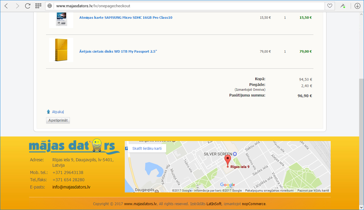
Task: Email info@majasdators.lv from the footer
Action: click(71, 187)
